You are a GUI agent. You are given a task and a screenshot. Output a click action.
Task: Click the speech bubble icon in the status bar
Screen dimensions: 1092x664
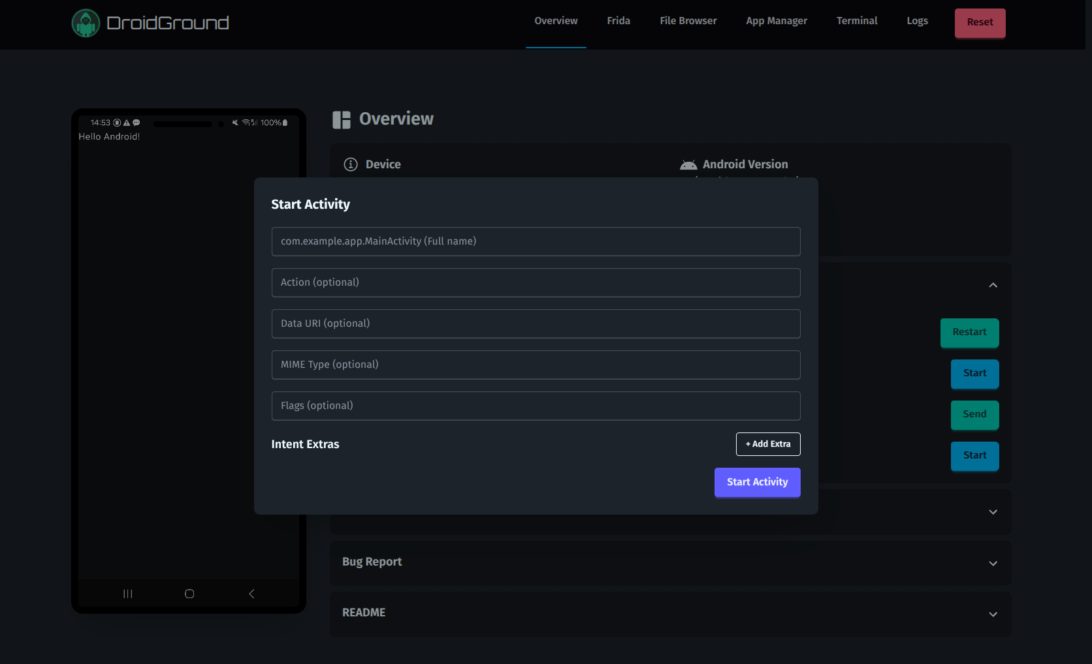pyautogui.click(x=136, y=123)
